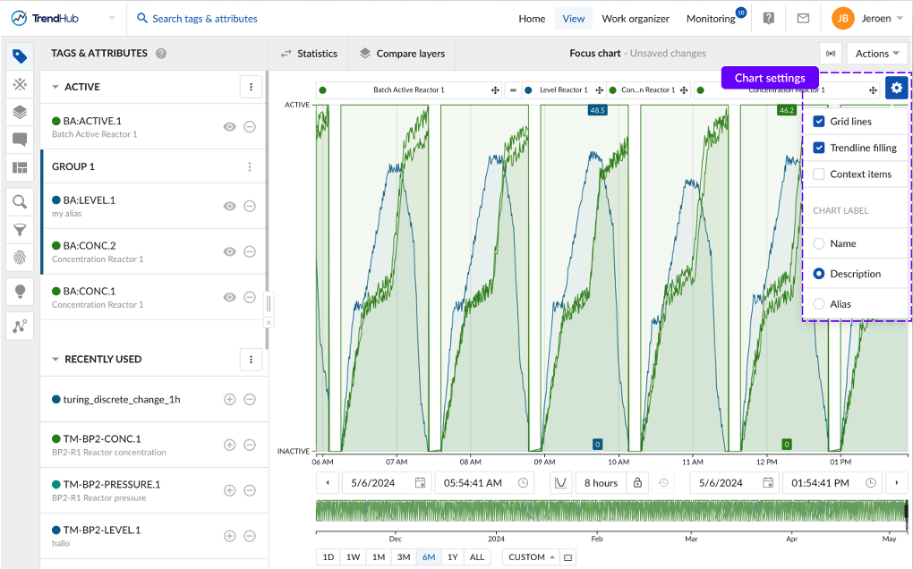Hide the BA:LEVEL.1 tag with eye icon
The height and width of the screenshot is (569, 913).
pyautogui.click(x=229, y=207)
